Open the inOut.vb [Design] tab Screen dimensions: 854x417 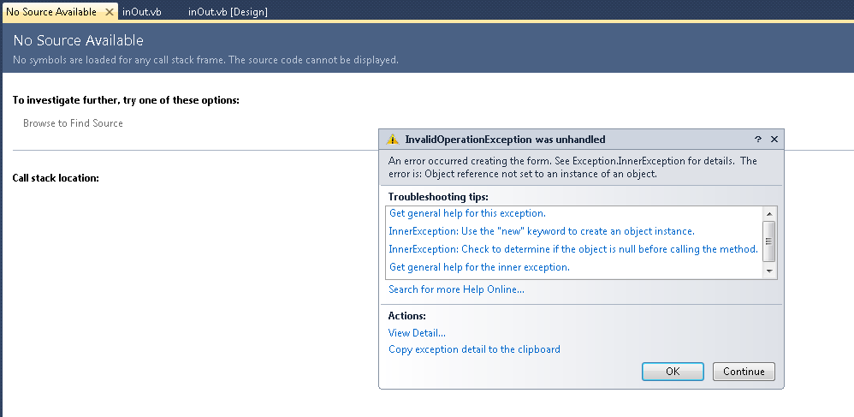click(228, 12)
